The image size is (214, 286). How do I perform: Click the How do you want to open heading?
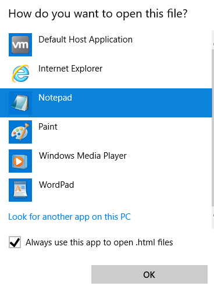pyautogui.click(x=98, y=14)
